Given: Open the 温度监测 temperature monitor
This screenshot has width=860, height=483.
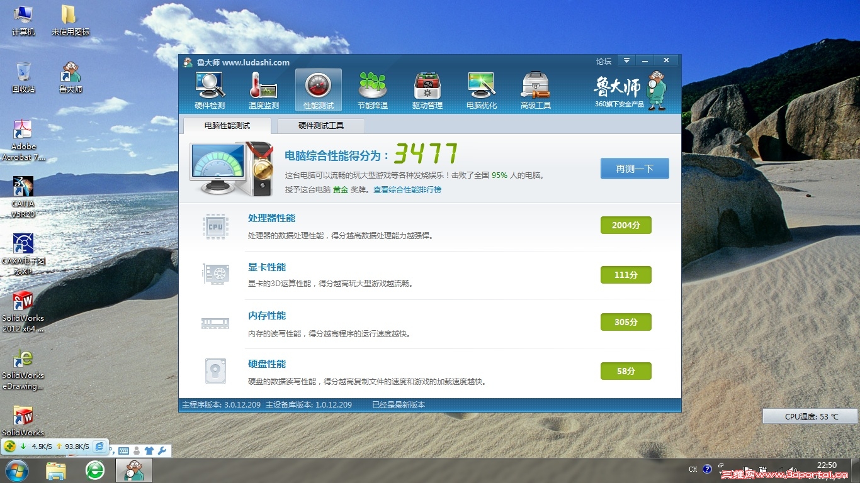Looking at the screenshot, I should pos(264,90).
